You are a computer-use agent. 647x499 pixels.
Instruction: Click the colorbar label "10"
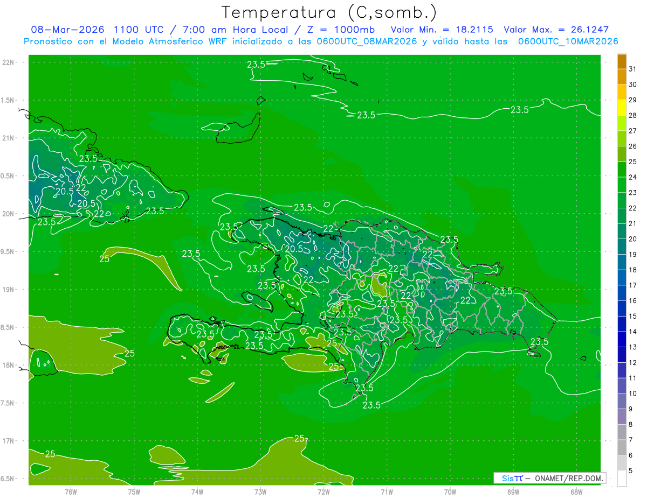coord(632,393)
